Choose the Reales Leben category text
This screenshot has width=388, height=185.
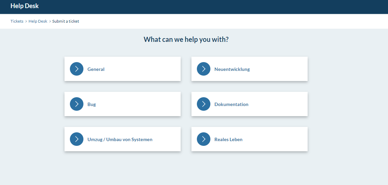(x=228, y=139)
